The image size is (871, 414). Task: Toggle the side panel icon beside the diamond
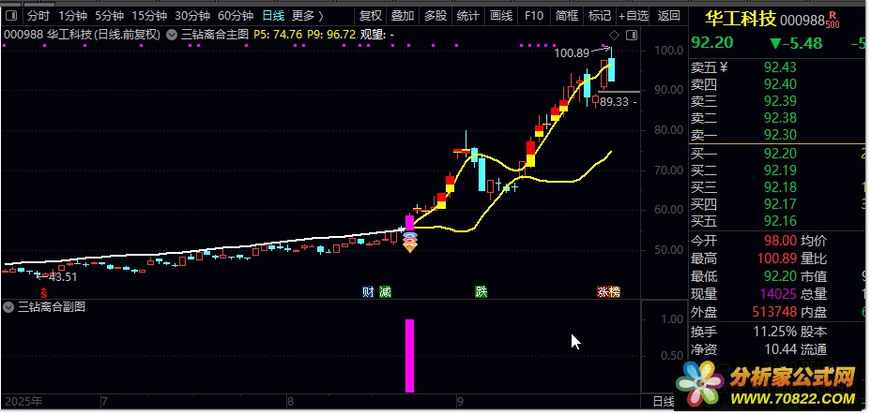(630, 35)
